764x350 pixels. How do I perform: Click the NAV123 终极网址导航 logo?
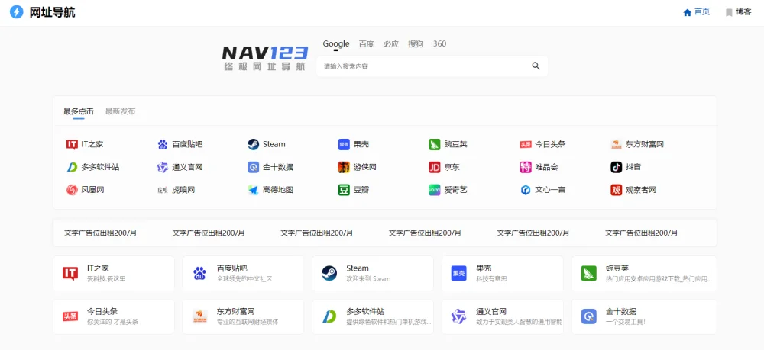(265, 59)
